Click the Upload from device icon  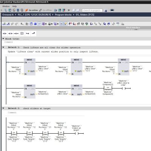pos(14,10)
